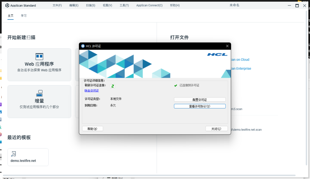Switch to the 主页 tab

(11, 15)
